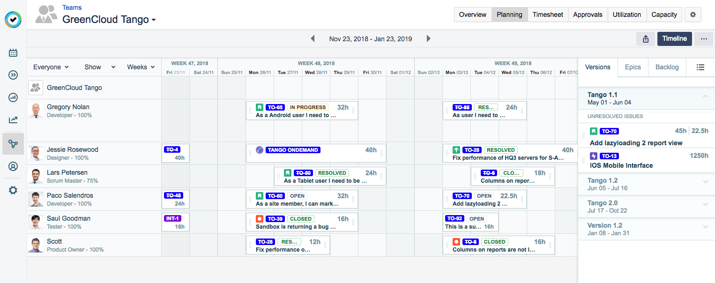Click the Tempo logo icon

[13, 20]
